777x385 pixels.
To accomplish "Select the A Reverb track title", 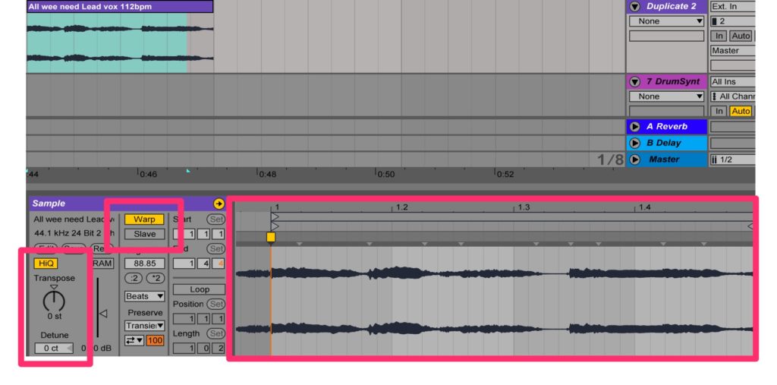I will tap(666, 127).
